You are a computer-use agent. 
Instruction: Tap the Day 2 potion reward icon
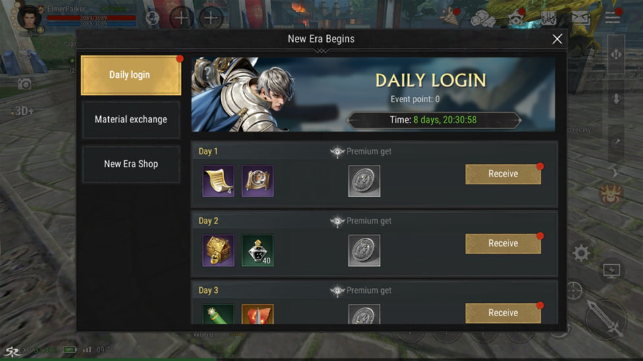click(257, 250)
